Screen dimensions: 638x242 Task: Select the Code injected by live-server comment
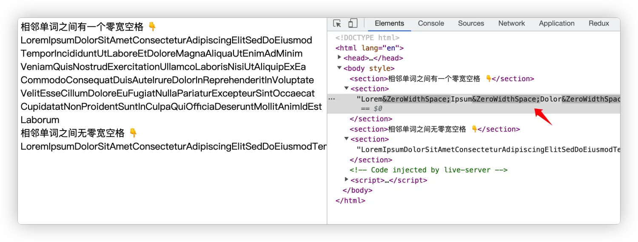tap(429, 170)
